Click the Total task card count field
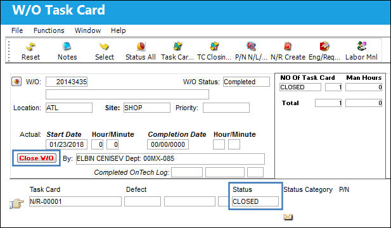The width and height of the screenshot is (391, 228). pyautogui.click(x=328, y=103)
